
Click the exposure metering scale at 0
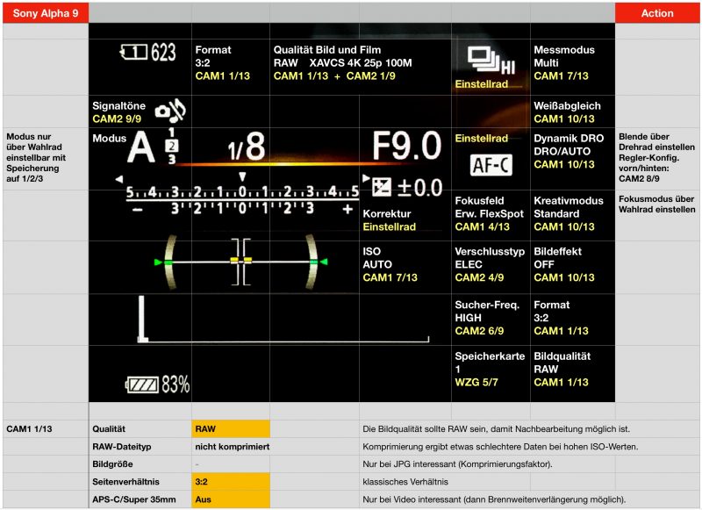coord(242,191)
